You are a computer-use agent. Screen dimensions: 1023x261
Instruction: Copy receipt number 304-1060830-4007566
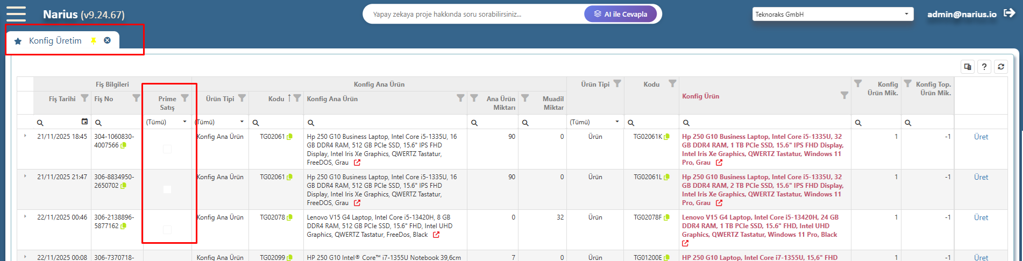[124, 145]
